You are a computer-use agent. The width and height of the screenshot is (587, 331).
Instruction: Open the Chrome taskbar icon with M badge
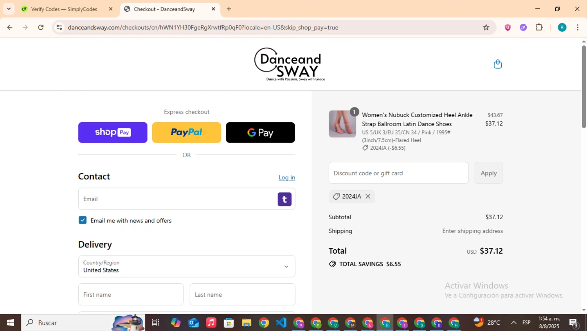pos(350,323)
